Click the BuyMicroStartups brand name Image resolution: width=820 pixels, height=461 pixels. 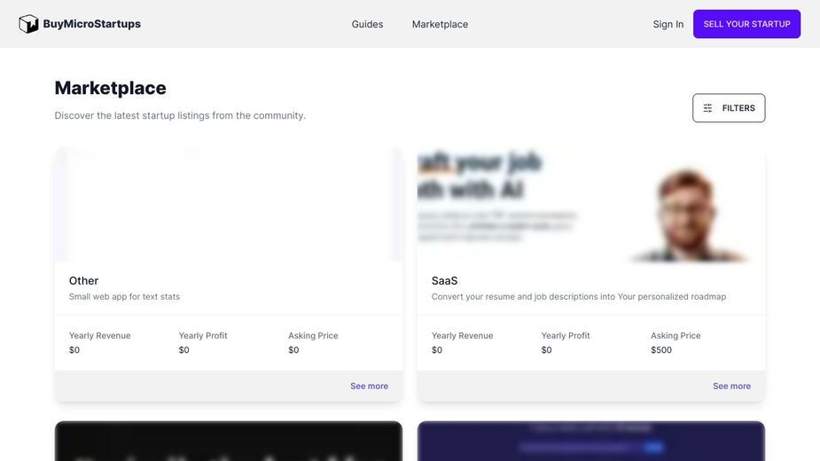[91, 24]
